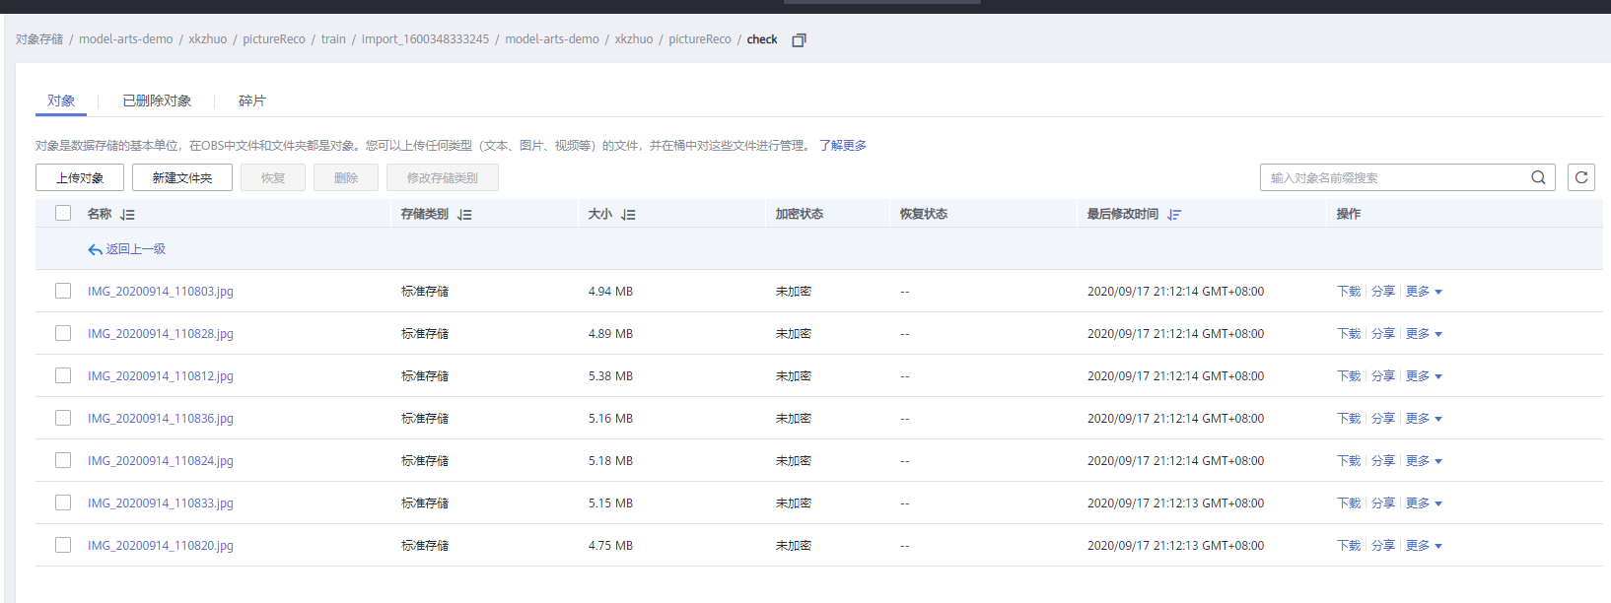Check the box for IMG_20200914_110836.jpg
This screenshot has height=603, width=1611.
(63, 418)
